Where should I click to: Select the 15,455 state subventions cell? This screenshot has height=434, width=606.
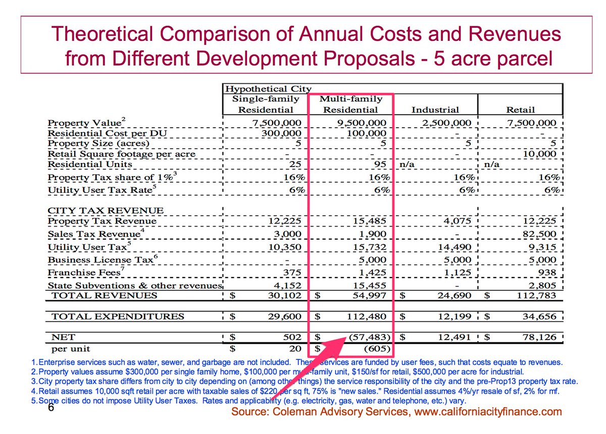(370, 285)
